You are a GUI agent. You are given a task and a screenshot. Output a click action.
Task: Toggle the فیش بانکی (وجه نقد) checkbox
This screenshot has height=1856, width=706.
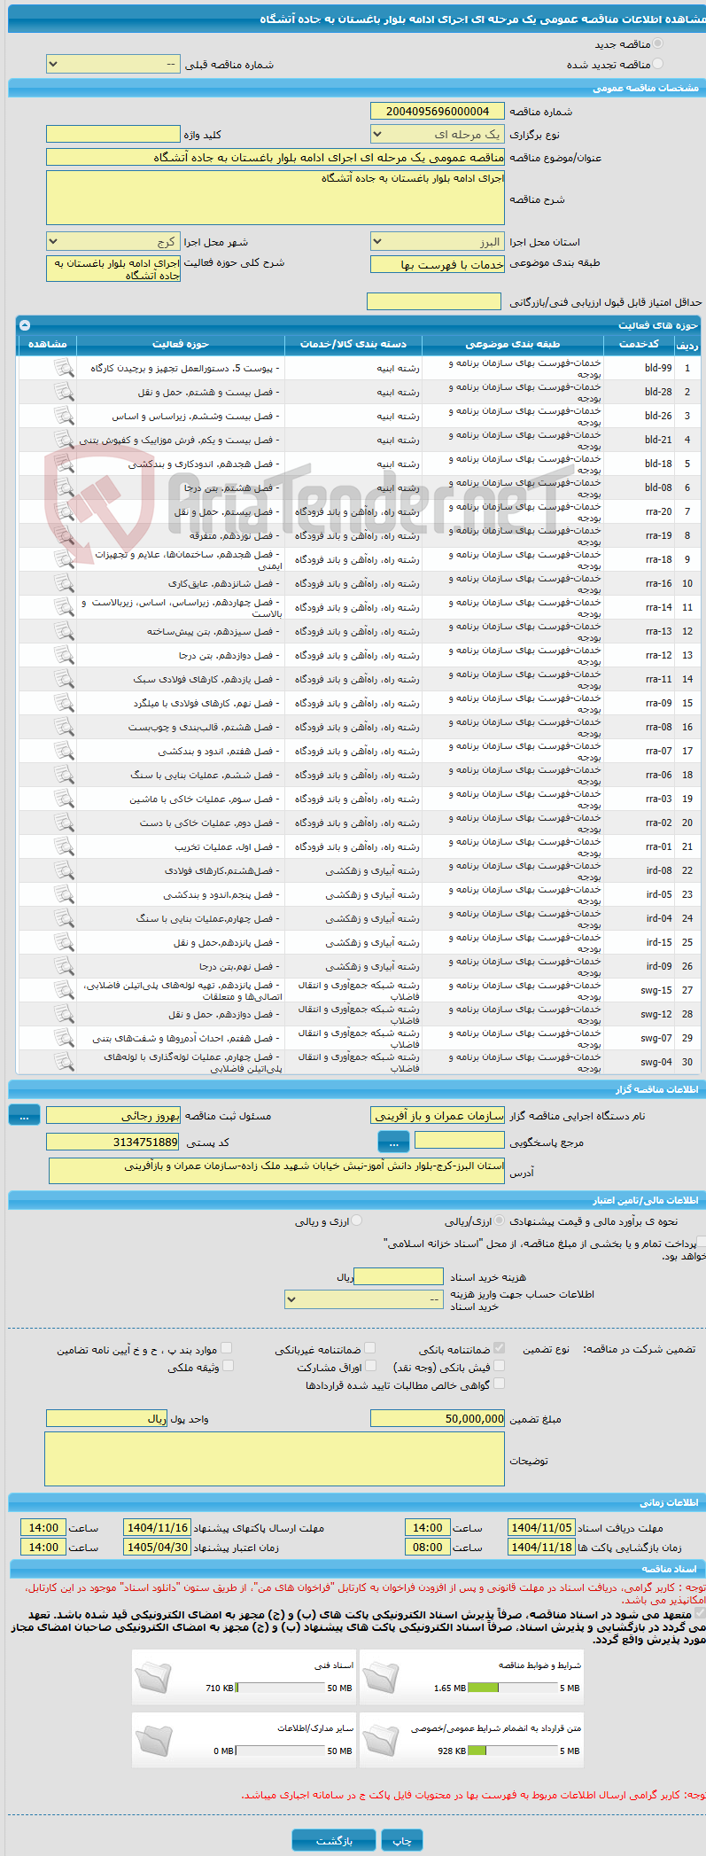(x=499, y=1366)
